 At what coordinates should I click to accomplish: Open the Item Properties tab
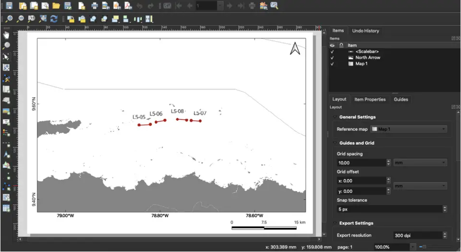click(x=370, y=99)
